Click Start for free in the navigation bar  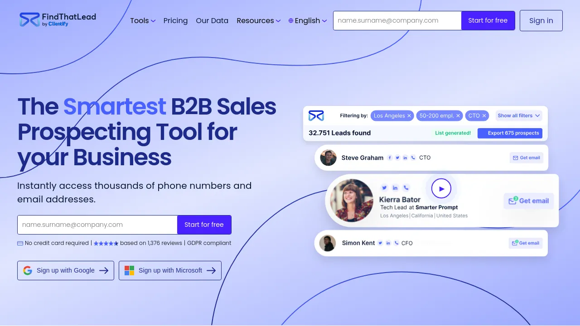488,20
